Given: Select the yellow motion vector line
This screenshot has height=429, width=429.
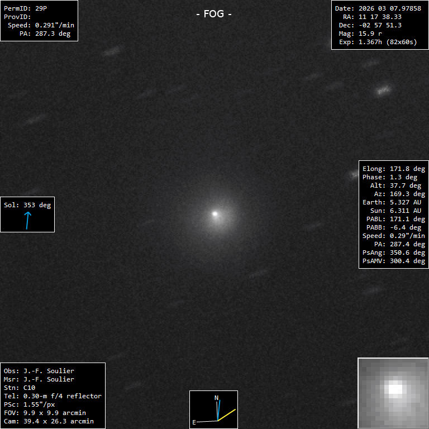Looking at the screenshot, I should coord(227,414).
